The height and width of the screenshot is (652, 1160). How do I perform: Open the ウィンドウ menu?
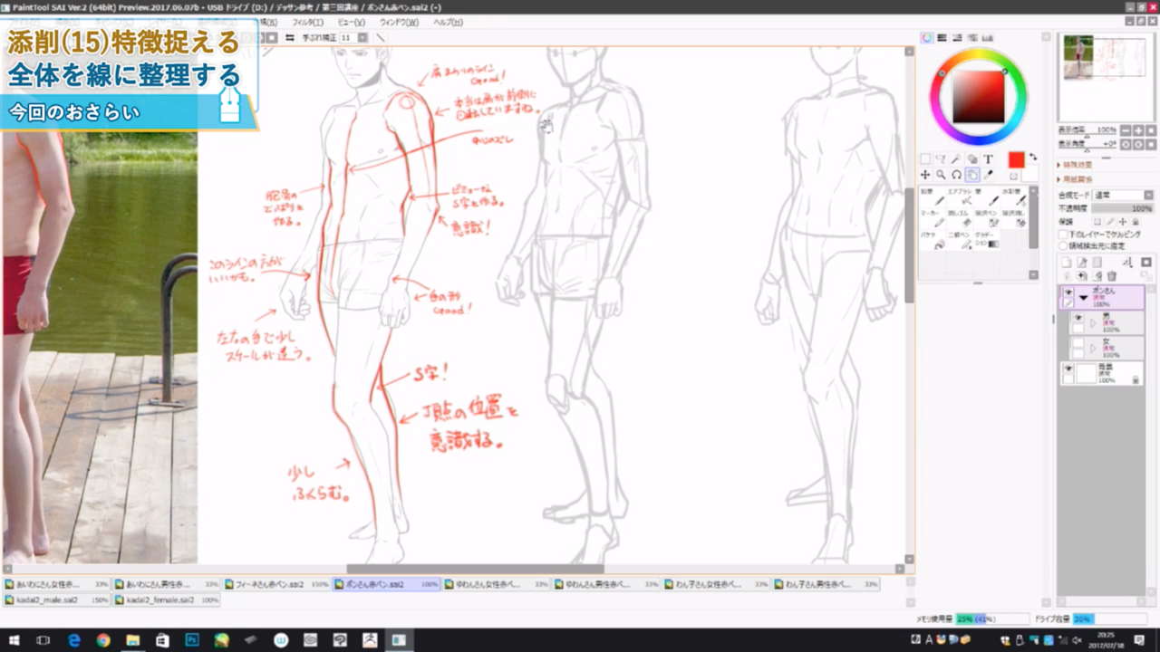[399, 22]
